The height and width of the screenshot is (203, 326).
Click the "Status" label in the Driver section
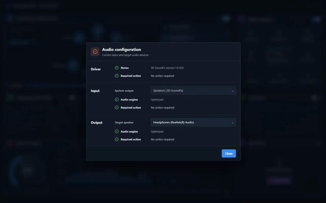click(125, 68)
